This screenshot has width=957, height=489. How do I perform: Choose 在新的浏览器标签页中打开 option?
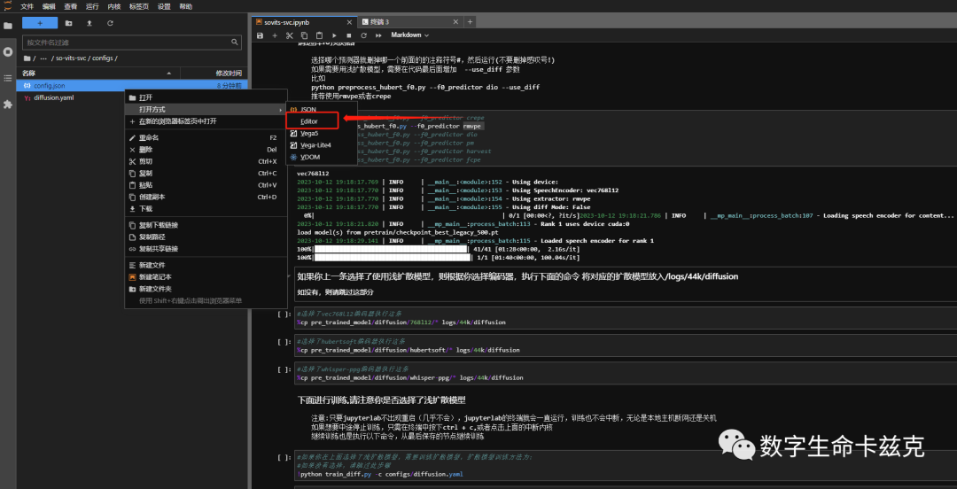coord(205,121)
